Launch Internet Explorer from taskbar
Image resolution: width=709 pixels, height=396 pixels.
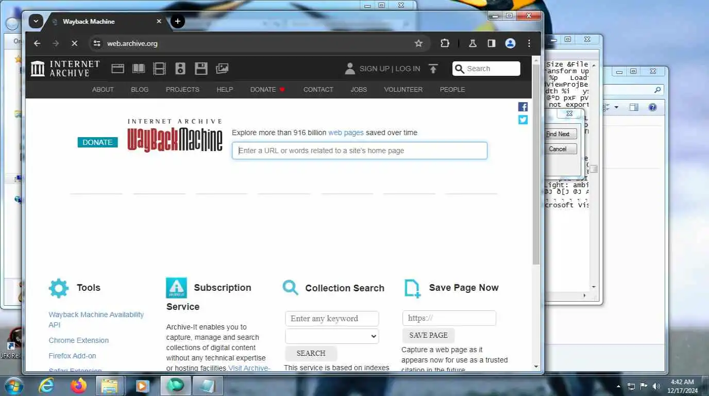47,386
